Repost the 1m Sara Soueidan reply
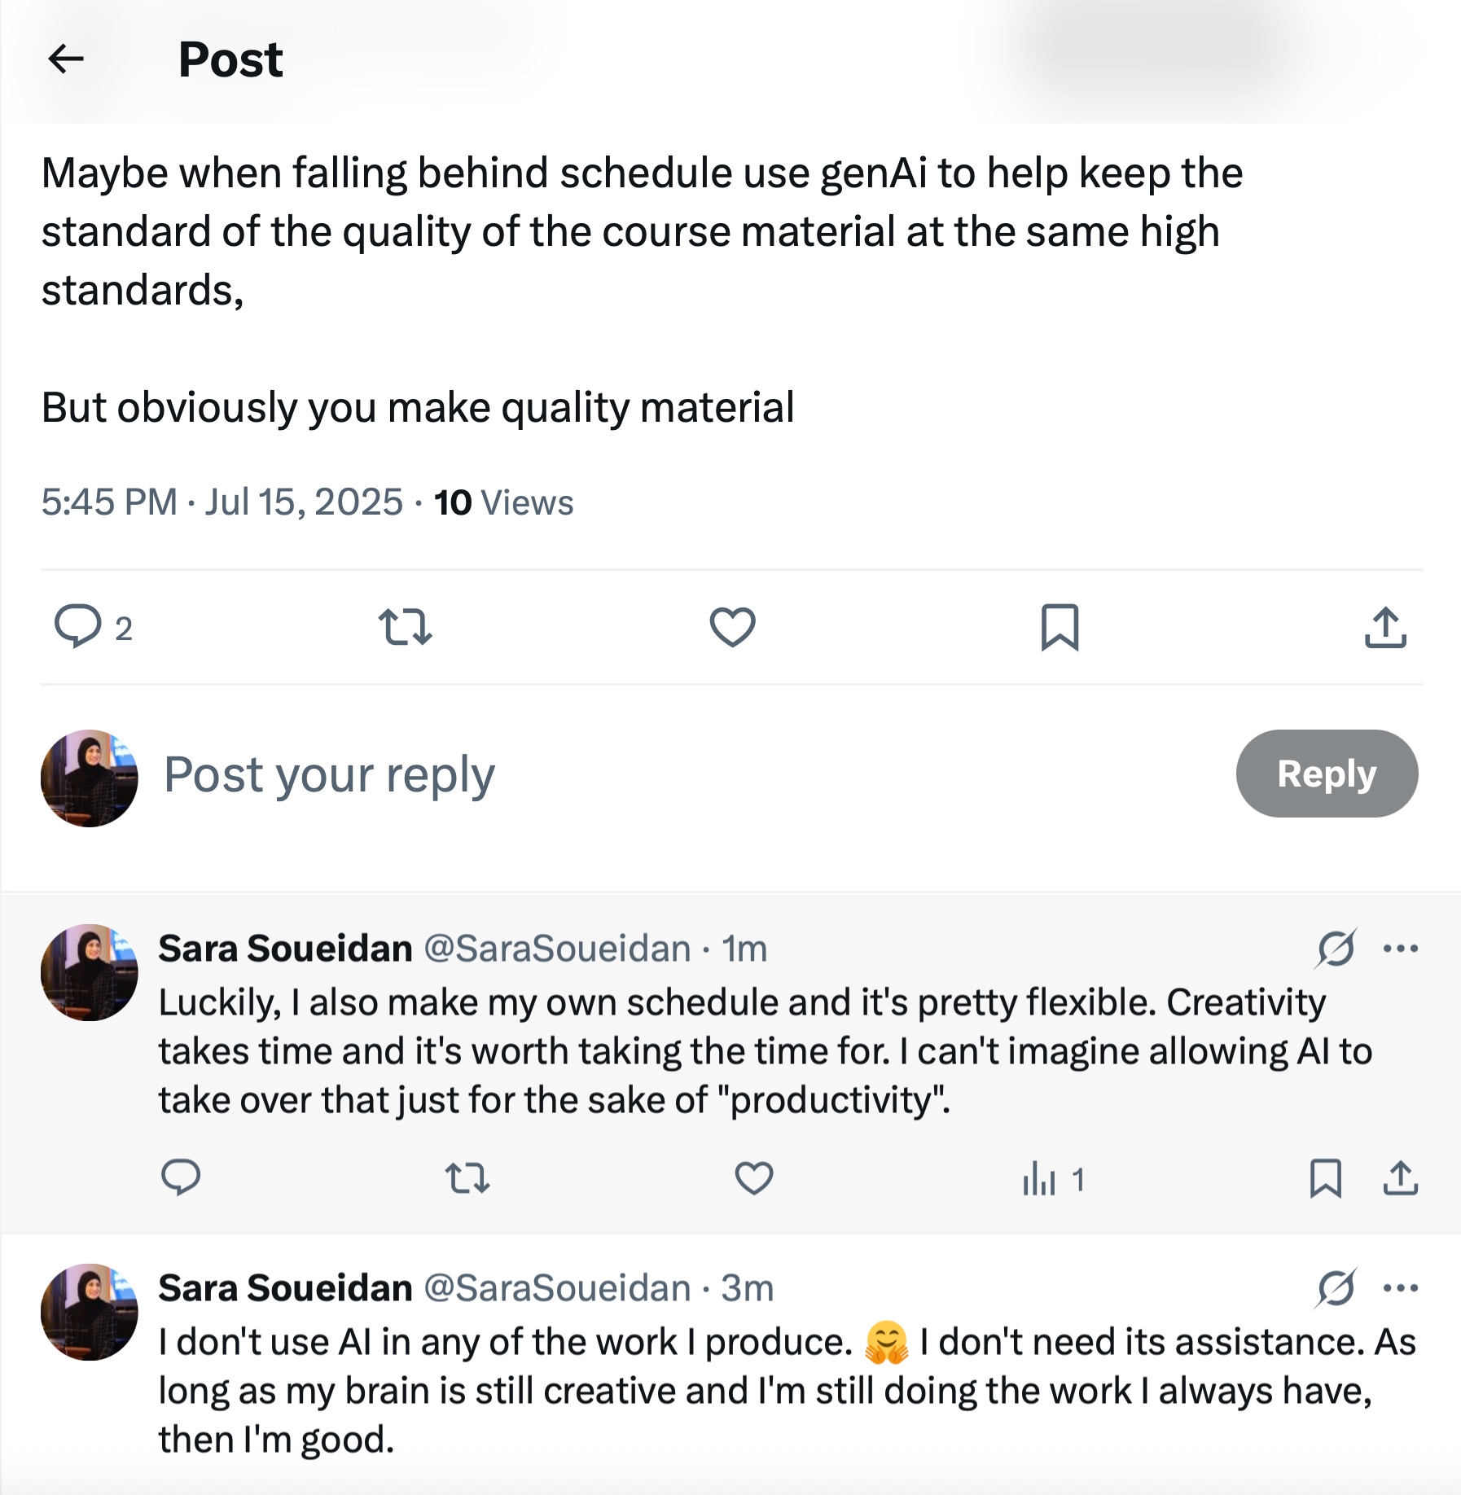Screen dimensions: 1461x1495 (467, 1177)
